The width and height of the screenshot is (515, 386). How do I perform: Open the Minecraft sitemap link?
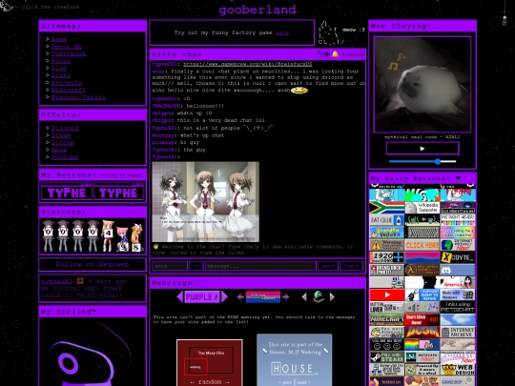pyautogui.click(x=69, y=90)
